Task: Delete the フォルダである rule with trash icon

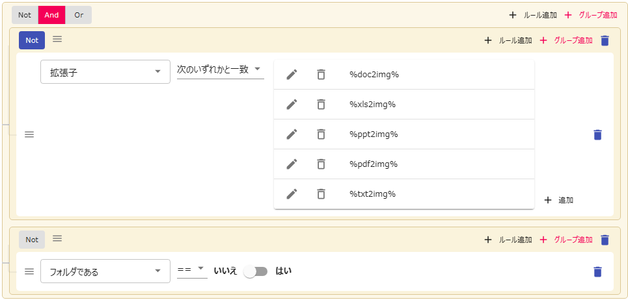Action: pos(597,272)
